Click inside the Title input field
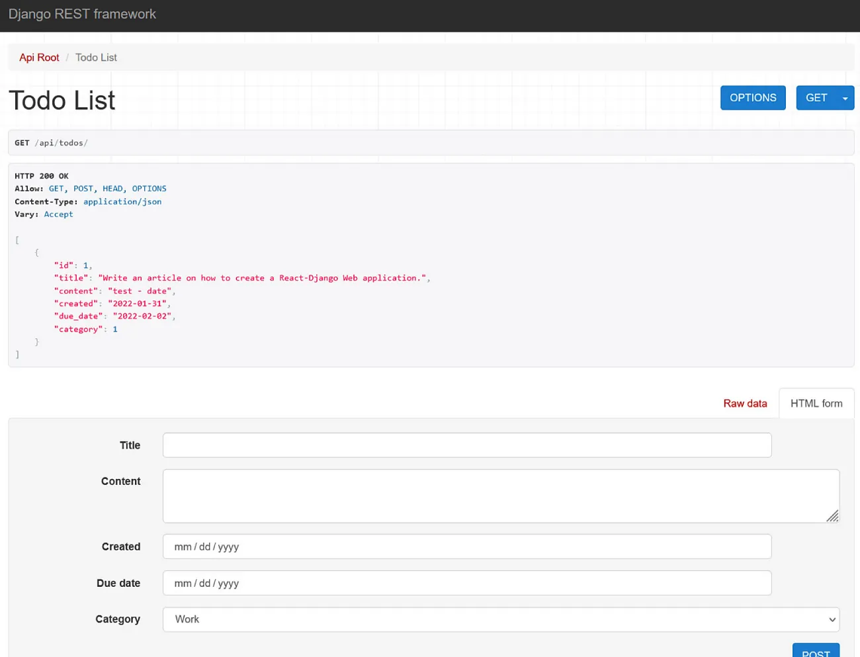Image resolution: width=860 pixels, height=657 pixels. click(467, 445)
